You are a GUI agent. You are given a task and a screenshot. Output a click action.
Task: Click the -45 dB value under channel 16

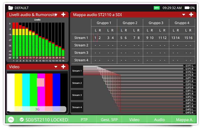pos(63,58)
